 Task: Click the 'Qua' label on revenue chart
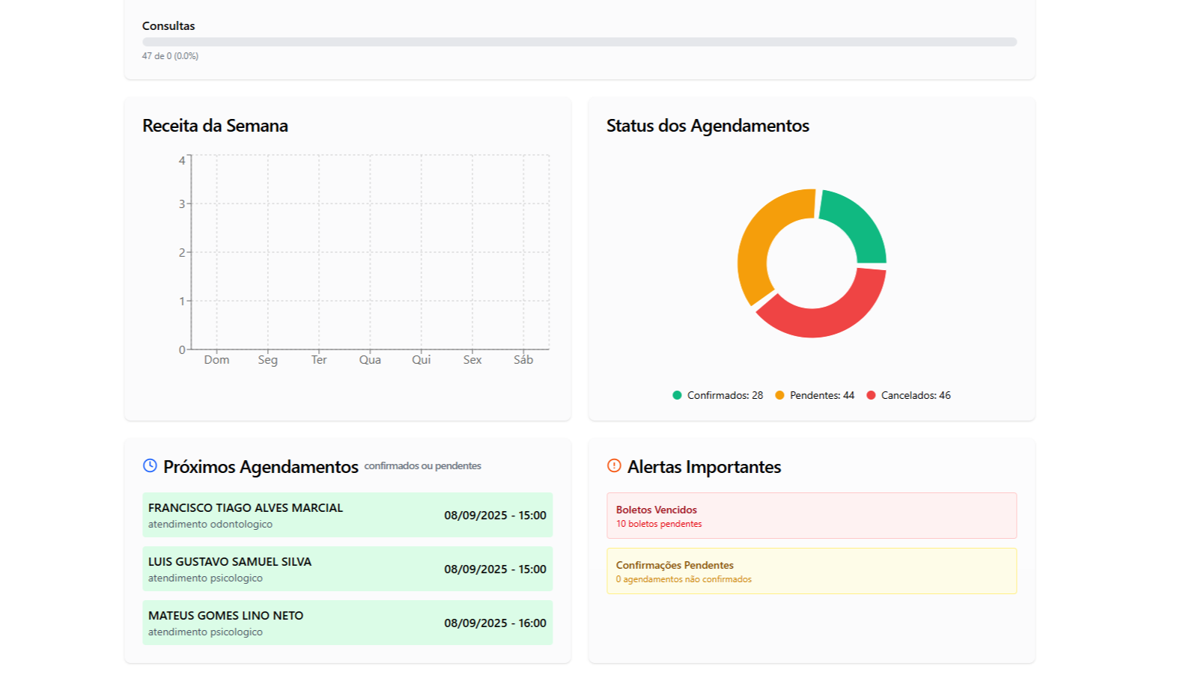[370, 360]
